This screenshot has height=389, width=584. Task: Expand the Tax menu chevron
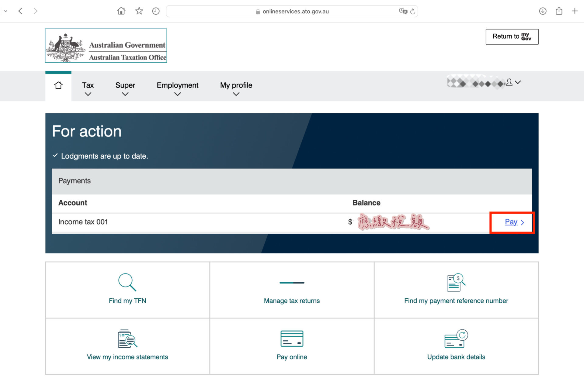(88, 94)
